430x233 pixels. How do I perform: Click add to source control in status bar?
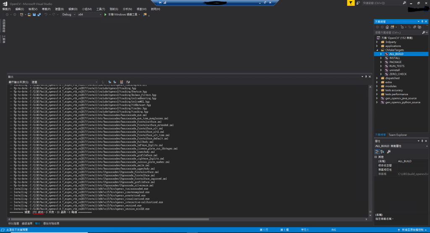point(412,230)
